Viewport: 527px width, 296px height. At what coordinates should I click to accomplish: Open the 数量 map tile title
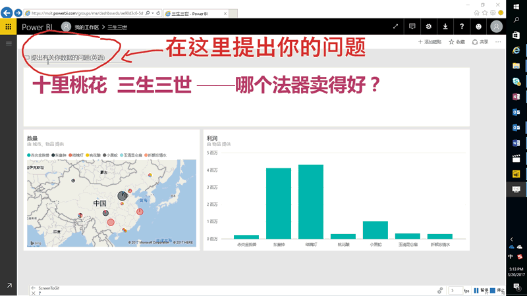point(32,138)
